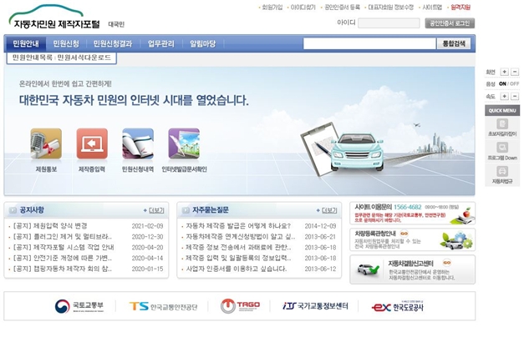Decrease 속도 with minus button
This screenshot has width=524, height=337.
[515, 96]
